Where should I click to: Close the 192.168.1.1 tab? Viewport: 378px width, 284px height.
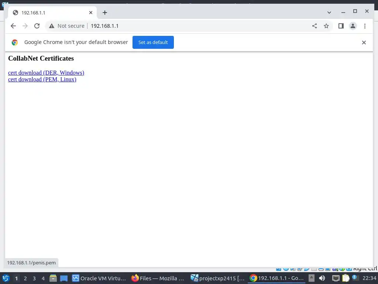pos(91,13)
